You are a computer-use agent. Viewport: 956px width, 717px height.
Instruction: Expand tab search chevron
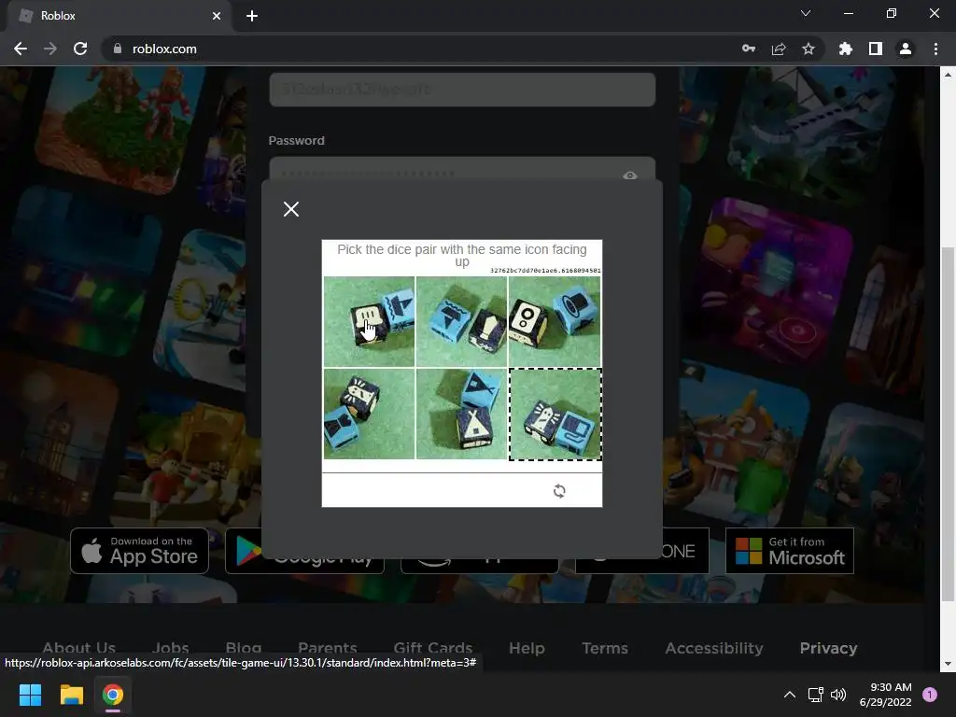[x=806, y=13]
